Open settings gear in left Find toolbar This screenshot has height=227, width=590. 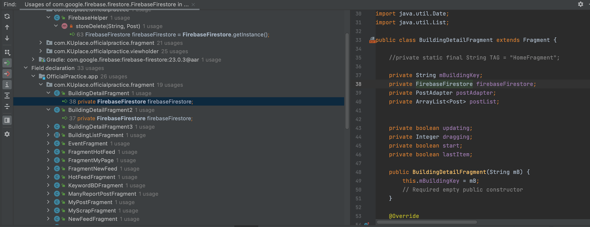(7, 134)
